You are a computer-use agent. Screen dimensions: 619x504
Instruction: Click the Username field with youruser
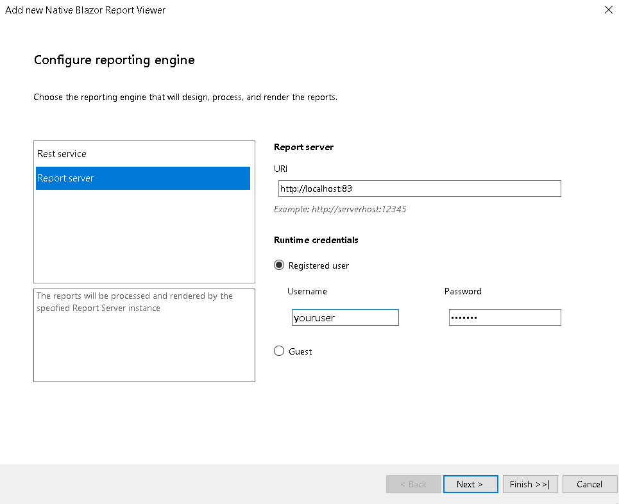click(345, 317)
